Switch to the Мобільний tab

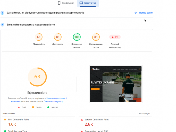pos(66,3)
